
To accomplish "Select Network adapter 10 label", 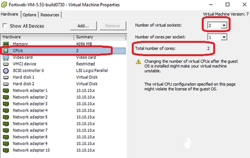I will (x=31, y=150).
